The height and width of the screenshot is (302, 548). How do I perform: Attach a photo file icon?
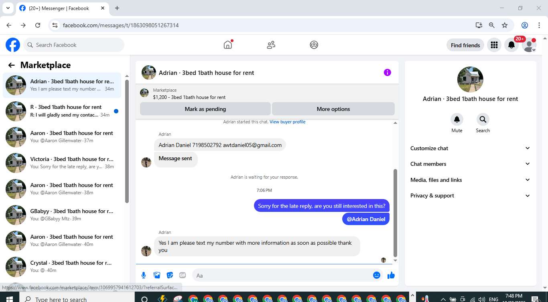point(157,275)
